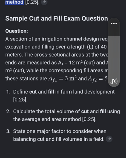Tap the read-aloud speaker icon
Image resolution: width=126 pixels, height=158 pixels.
click(114, 82)
